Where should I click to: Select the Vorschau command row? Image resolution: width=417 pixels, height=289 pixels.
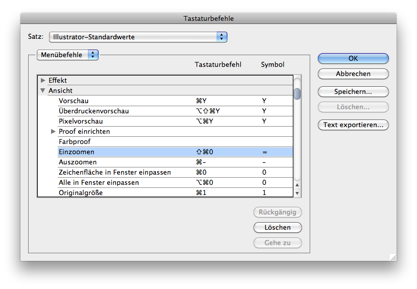74,101
